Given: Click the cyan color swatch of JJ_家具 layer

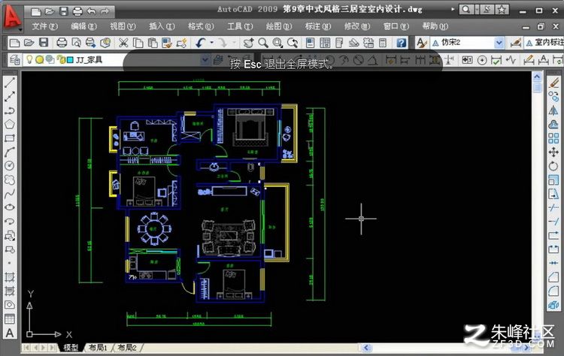Looking at the screenshot, I should pos(71,59).
